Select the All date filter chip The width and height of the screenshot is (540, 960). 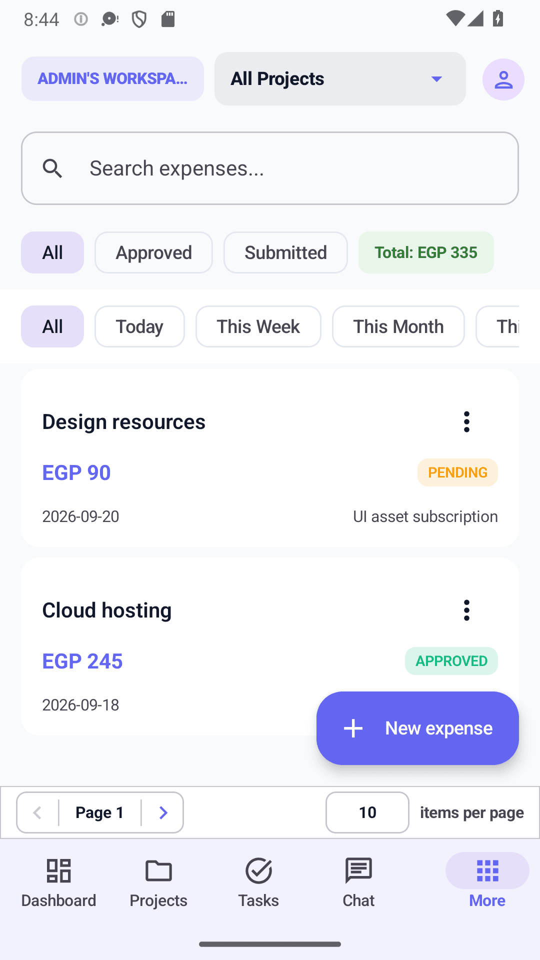coord(52,326)
